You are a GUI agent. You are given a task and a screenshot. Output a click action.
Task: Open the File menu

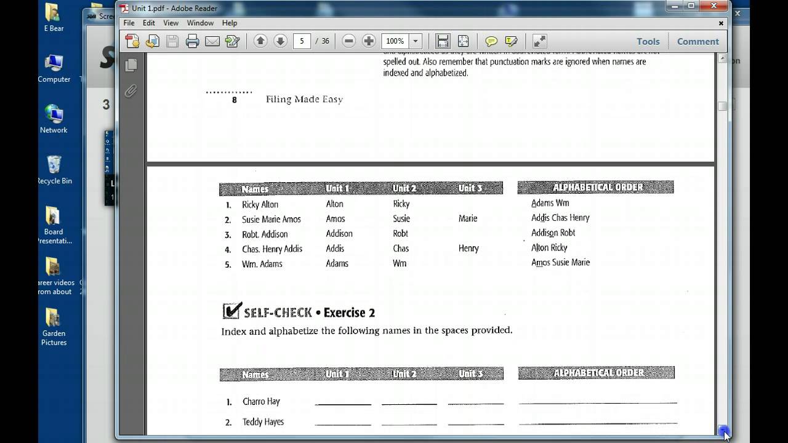[129, 23]
